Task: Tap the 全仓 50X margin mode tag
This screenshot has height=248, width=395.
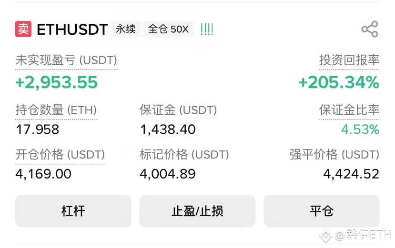Action: click(x=168, y=29)
